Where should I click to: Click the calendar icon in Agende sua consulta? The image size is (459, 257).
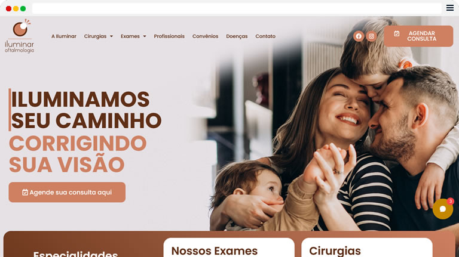[x=25, y=192]
